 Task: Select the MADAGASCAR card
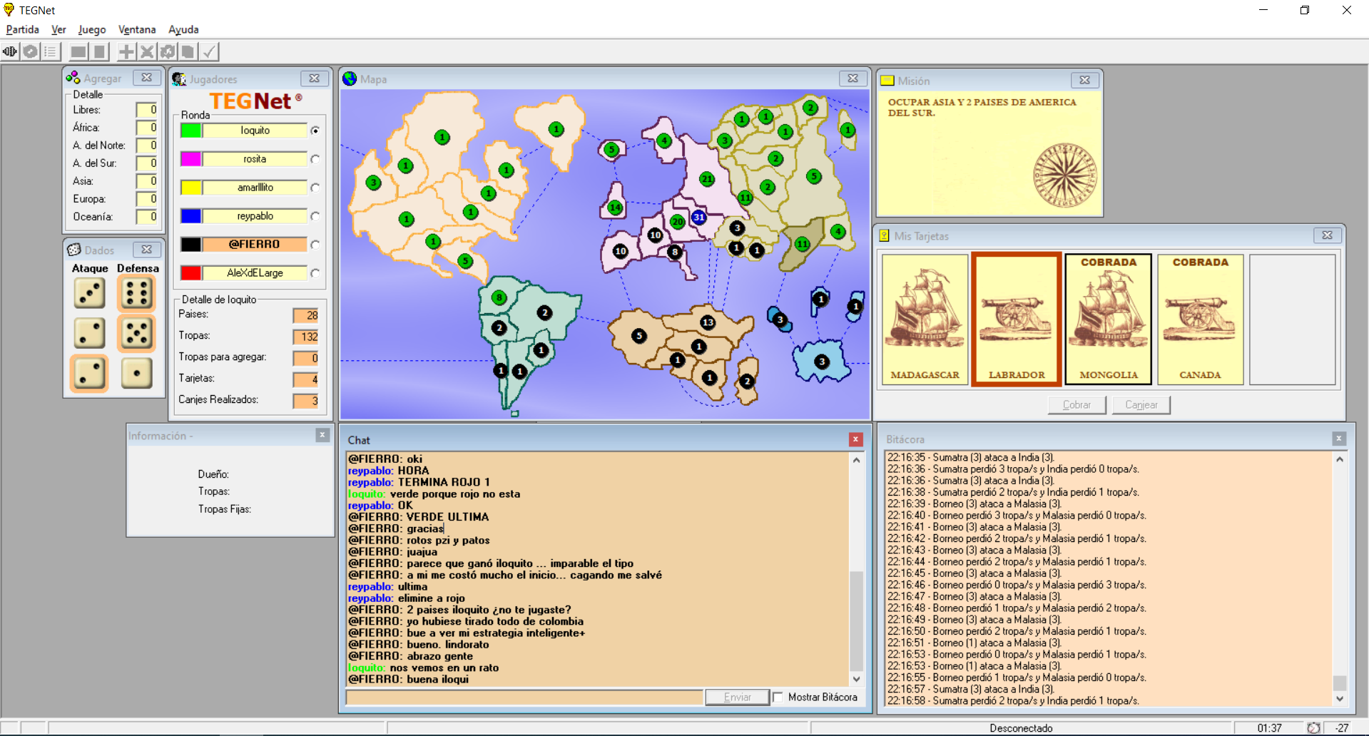[x=925, y=320]
